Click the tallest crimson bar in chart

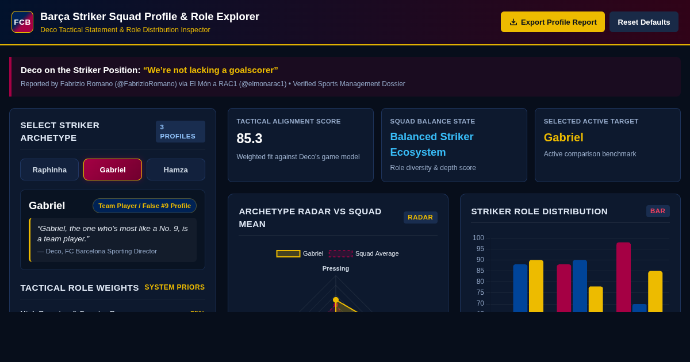pos(623,277)
